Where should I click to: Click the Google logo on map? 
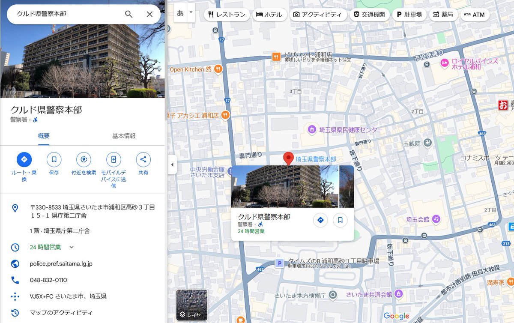coord(396,316)
